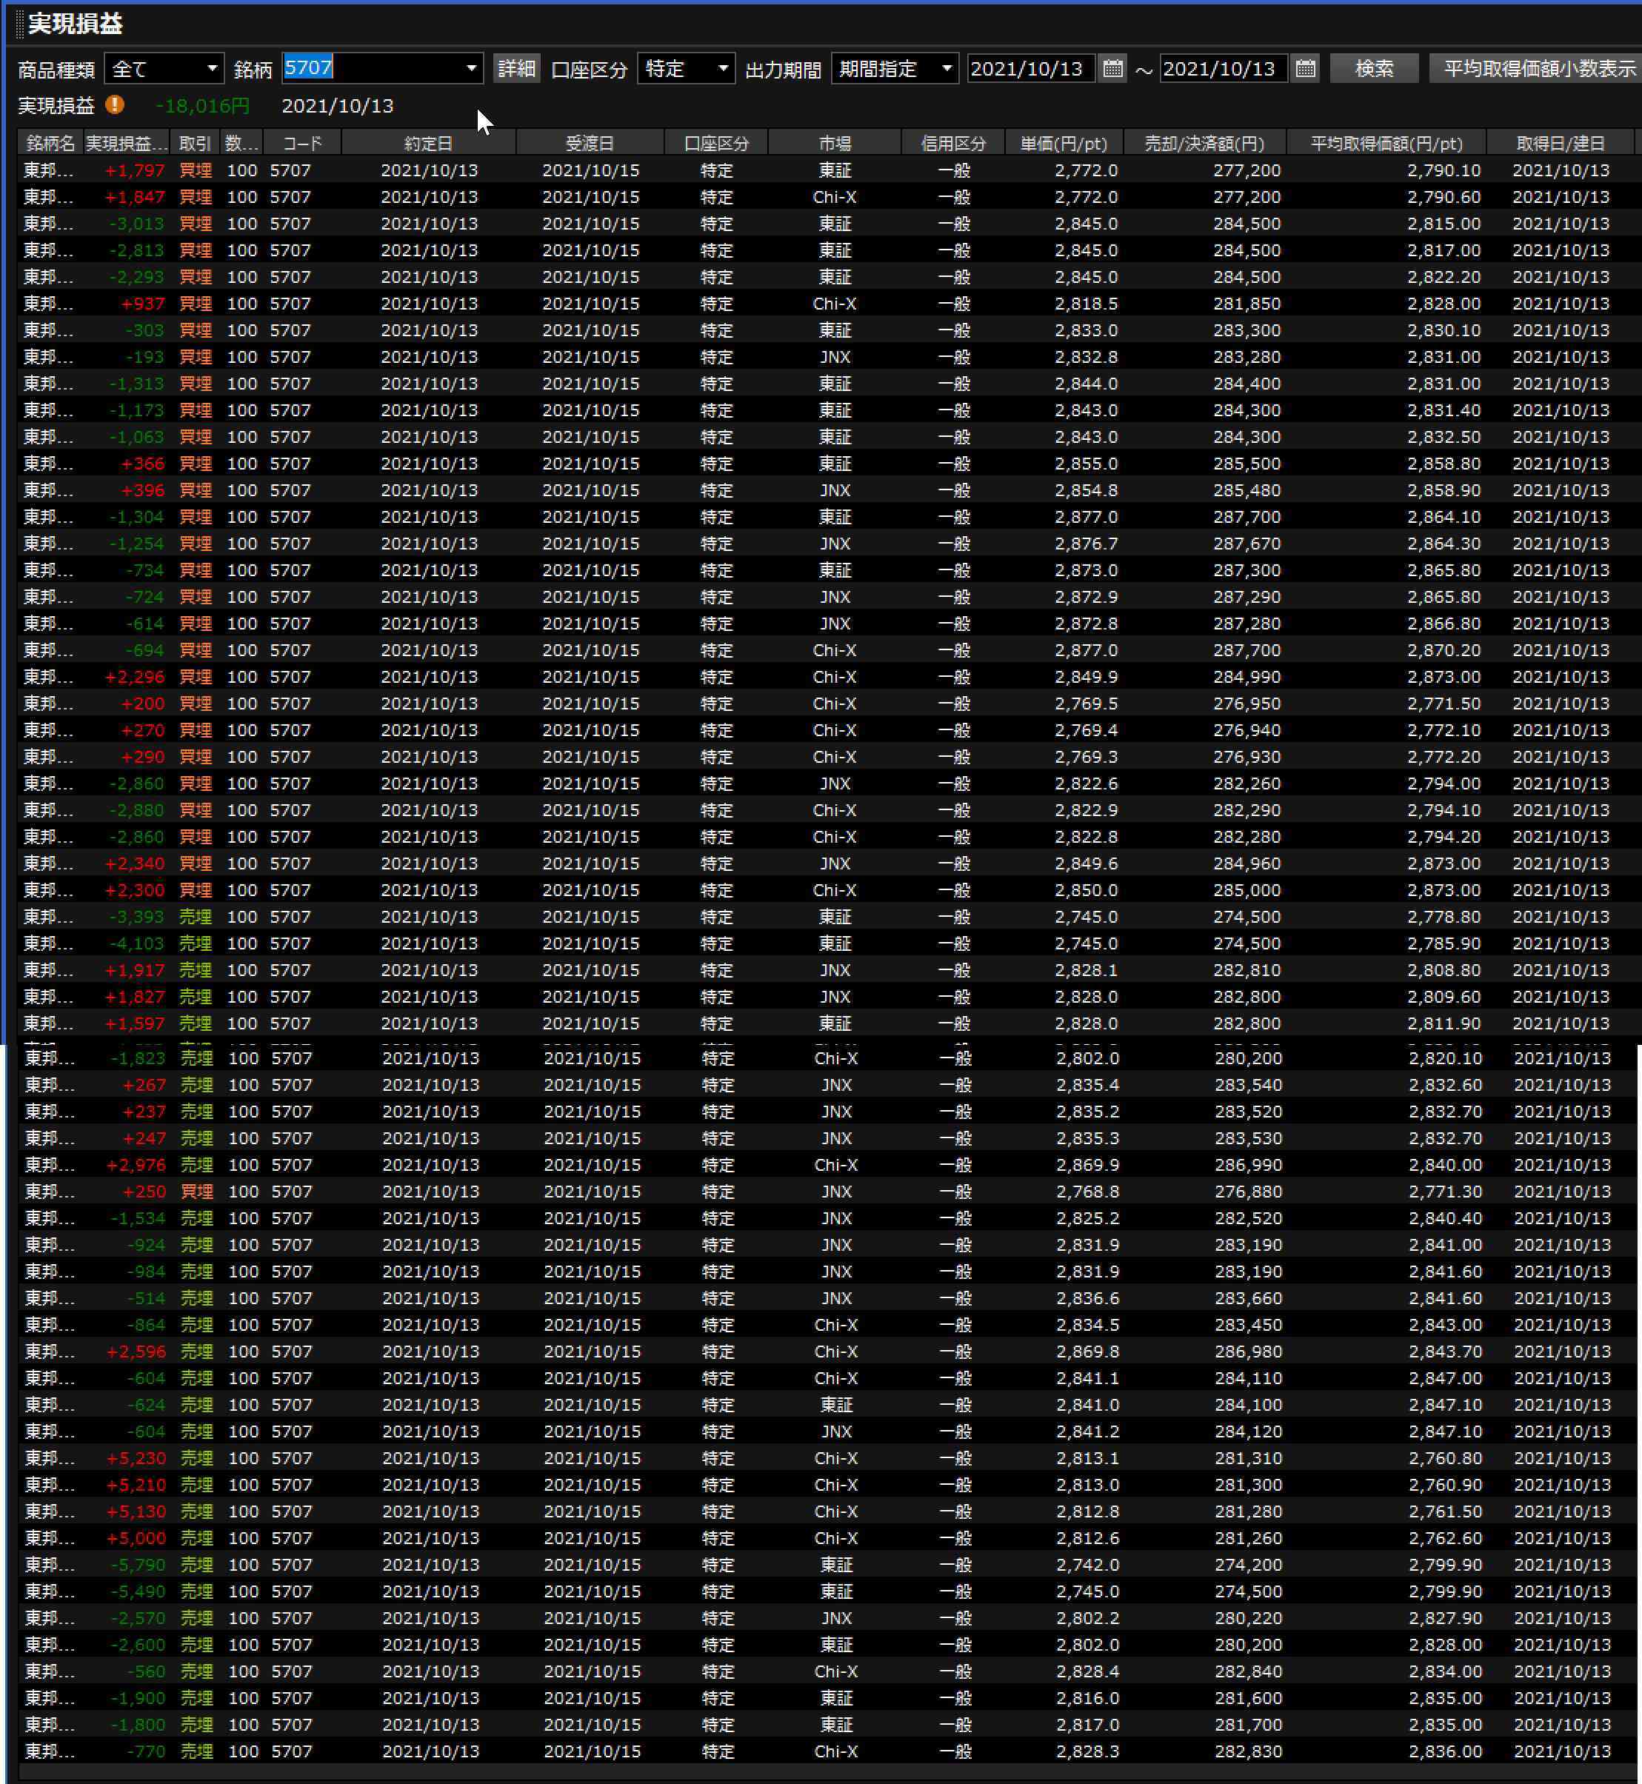Sort by 約定日 column header
This screenshot has height=1784, width=1642.
coord(428,143)
